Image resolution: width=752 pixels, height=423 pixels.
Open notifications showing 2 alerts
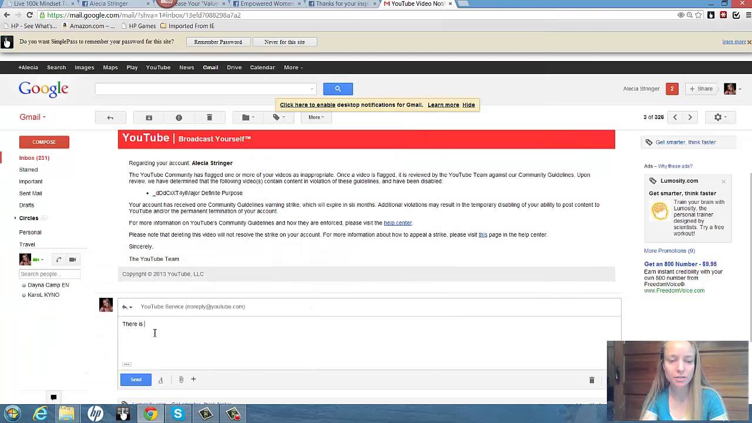[x=672, y=89]
